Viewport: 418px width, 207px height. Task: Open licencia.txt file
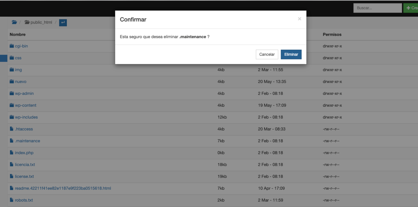click(x=25, y=165)
